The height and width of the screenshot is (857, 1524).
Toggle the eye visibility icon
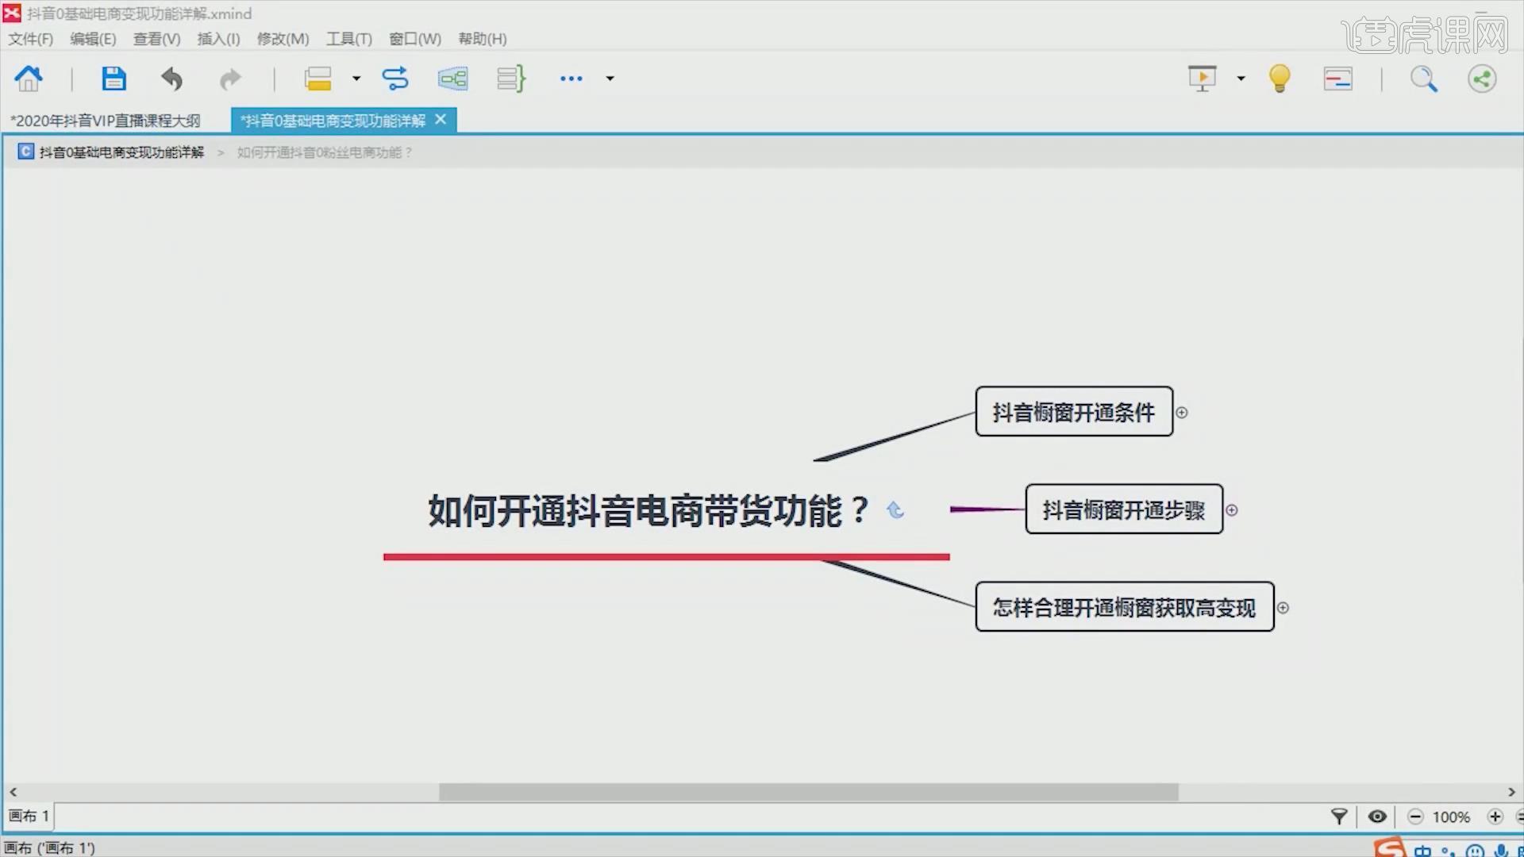pos(1377,817)
